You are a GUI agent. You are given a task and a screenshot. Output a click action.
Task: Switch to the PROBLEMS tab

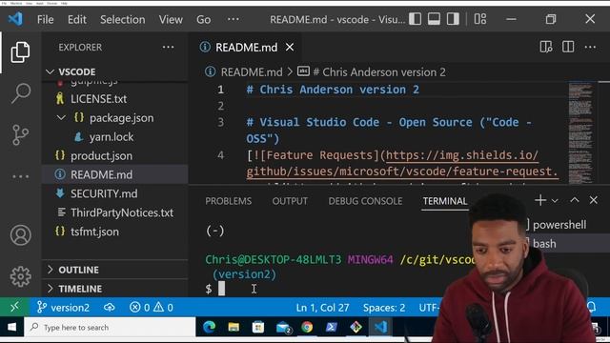[229, 201]
